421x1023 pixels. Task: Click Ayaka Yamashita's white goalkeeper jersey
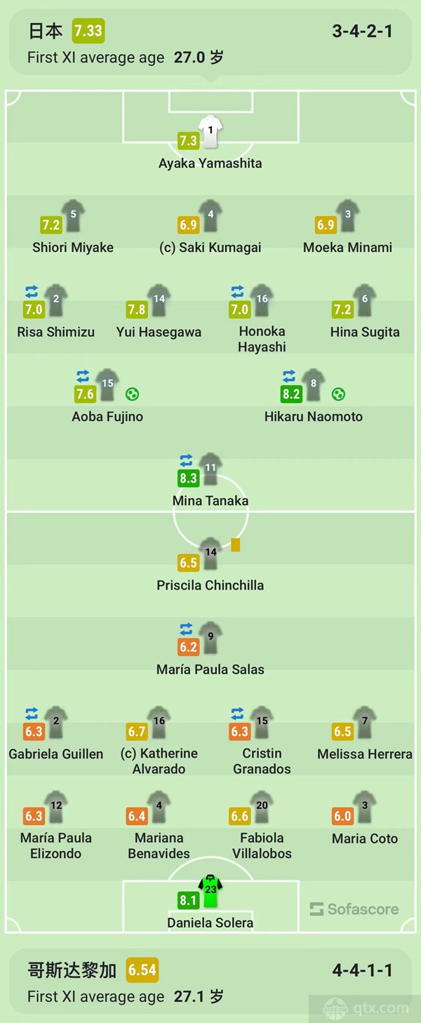point(210,132)
